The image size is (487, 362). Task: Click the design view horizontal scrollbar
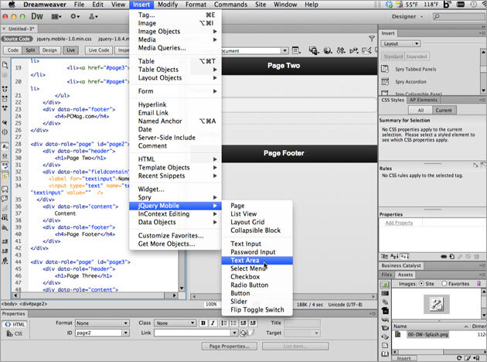pos(284,296)
